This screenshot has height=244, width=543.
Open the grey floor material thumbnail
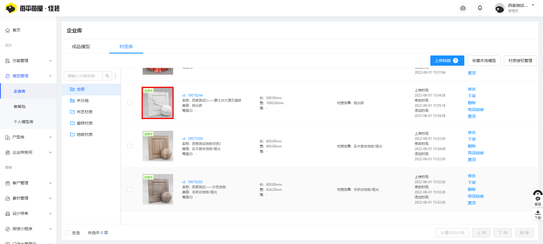pos(158,189)
